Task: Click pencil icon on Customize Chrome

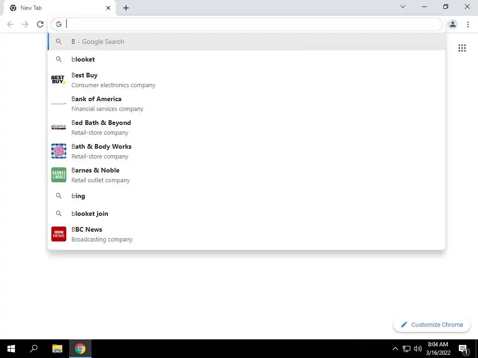Action: (x=404, y=324)
